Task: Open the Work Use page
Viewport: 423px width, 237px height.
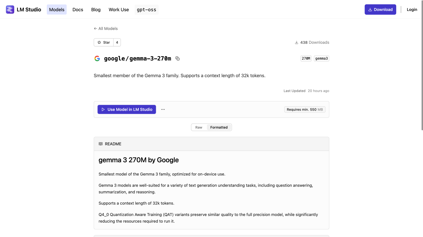Action: point(119,10)
